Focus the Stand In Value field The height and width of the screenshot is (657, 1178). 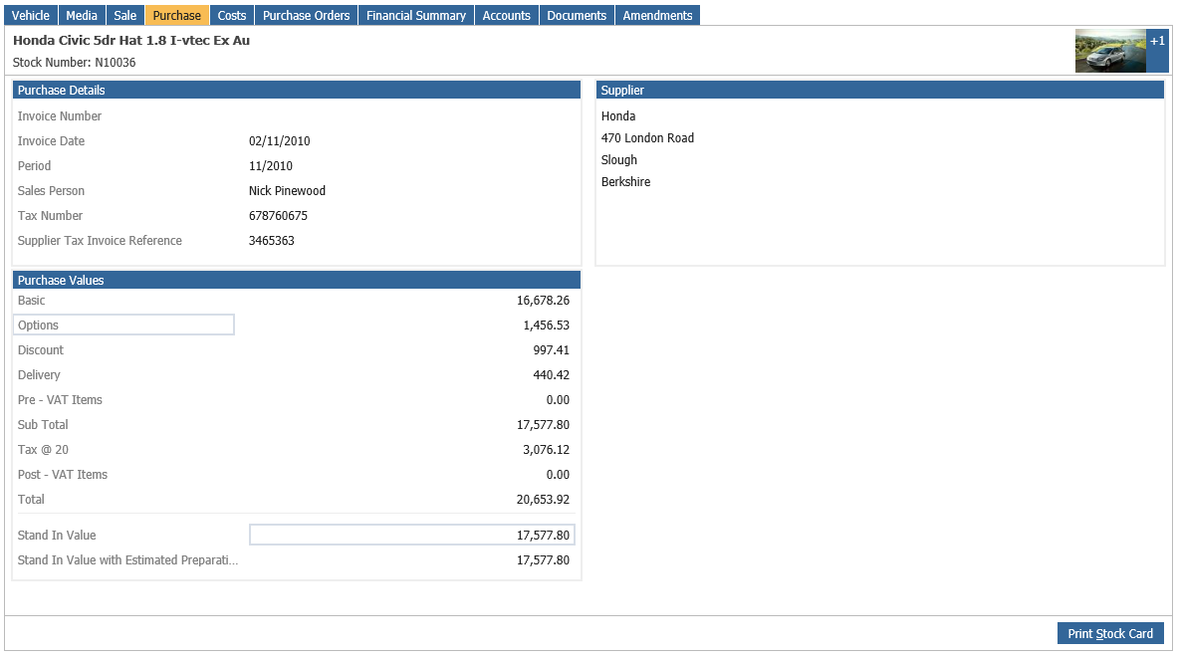[411, 535]
